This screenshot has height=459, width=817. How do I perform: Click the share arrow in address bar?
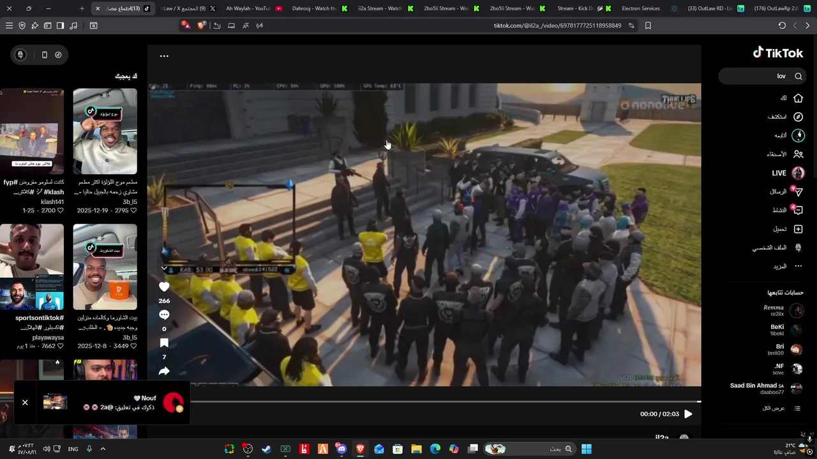(217, 25)
